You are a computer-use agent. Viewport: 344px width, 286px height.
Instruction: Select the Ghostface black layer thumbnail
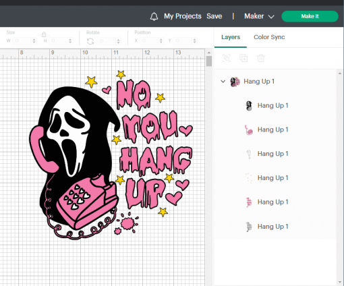249,106
